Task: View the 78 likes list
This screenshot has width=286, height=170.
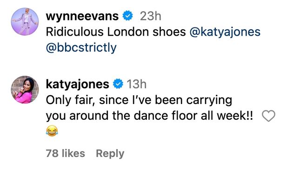Action: [65, 153]
